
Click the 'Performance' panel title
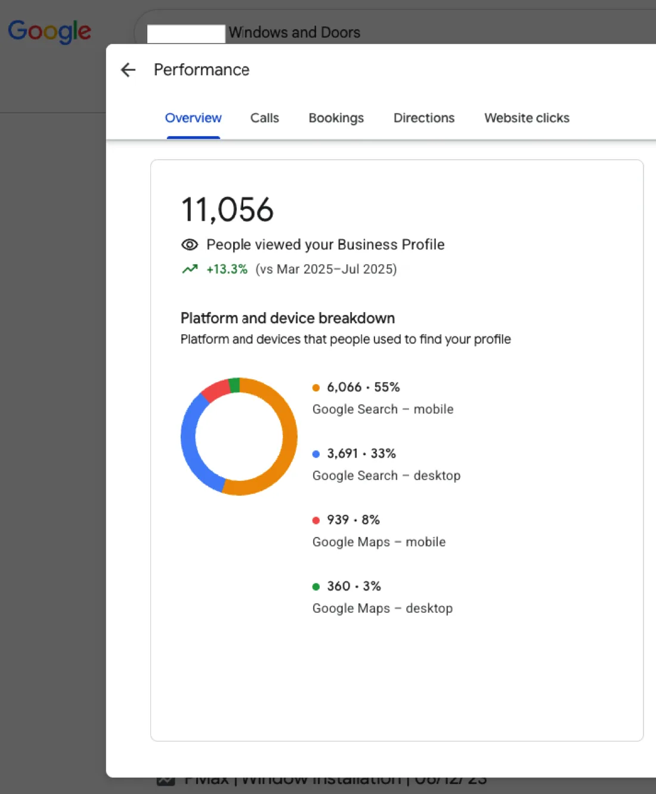coord(202,70)
